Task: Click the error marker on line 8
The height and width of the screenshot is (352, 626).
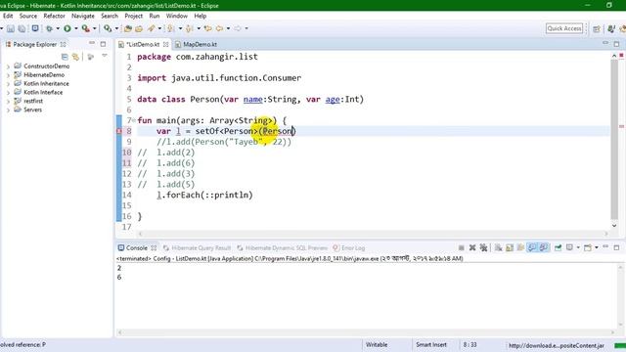Action: [118, 131]
